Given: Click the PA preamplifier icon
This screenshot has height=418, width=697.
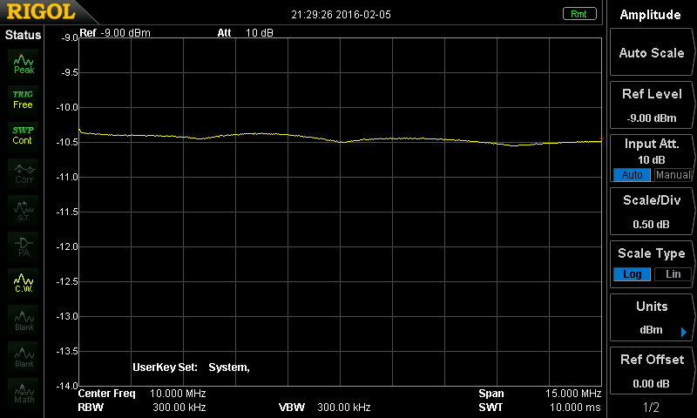Looking at the screenshot, I should tap(24, 246).
